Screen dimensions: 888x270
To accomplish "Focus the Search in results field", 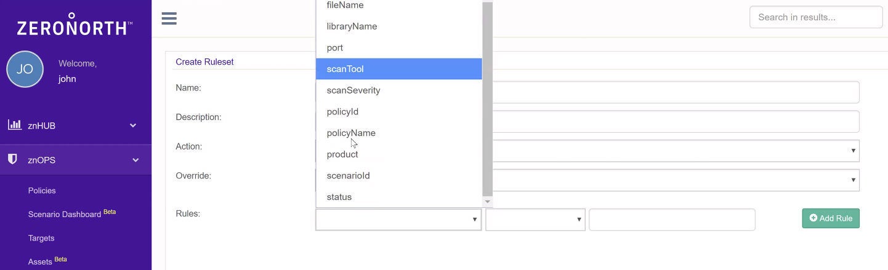I will click(x=816, y=17).
